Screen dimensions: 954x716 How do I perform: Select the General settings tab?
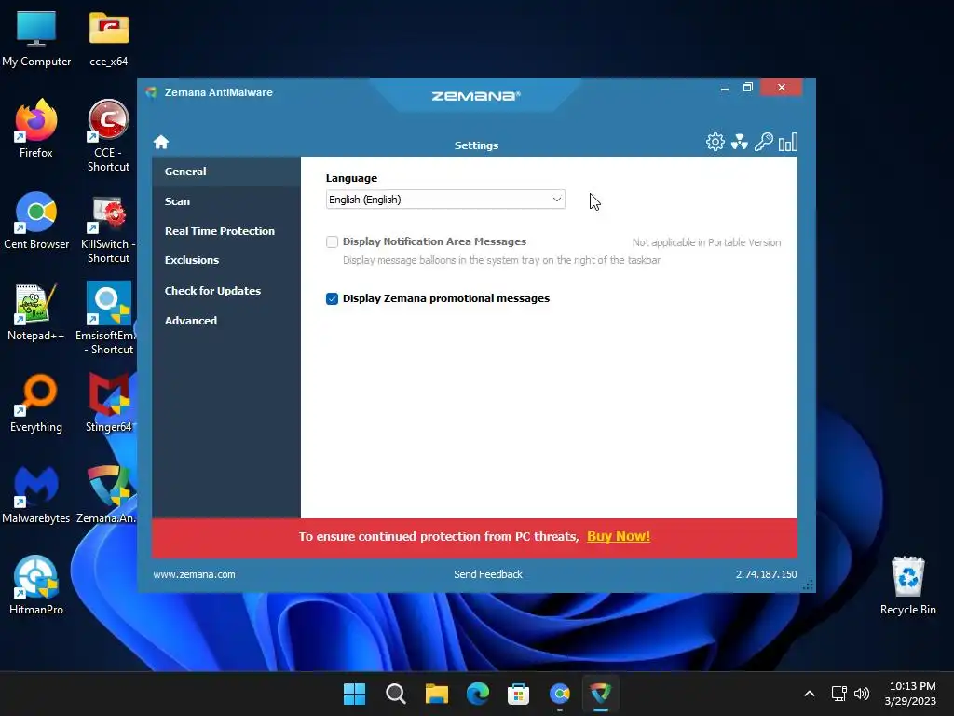[226, 172]
